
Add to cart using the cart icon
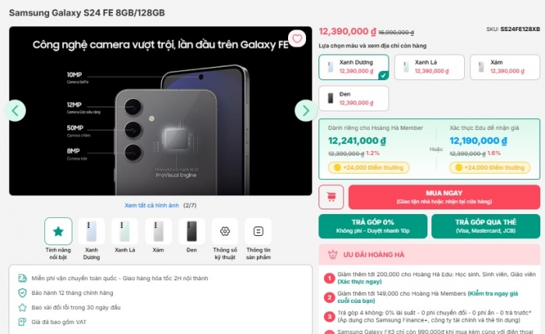[331, 197]
